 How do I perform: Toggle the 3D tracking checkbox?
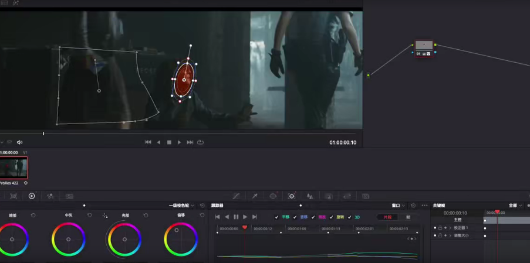pyautogui.click(x=350, y=217)
